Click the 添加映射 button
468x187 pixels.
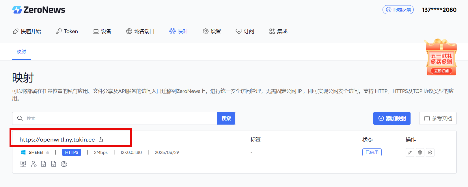click(x=392, y=119)
